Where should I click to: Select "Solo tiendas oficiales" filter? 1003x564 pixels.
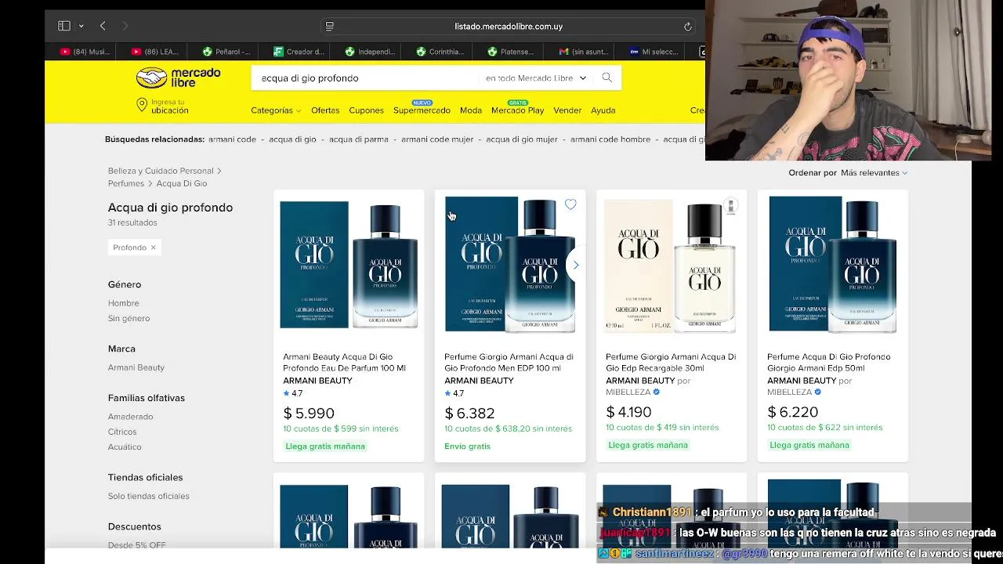[149, 496]
